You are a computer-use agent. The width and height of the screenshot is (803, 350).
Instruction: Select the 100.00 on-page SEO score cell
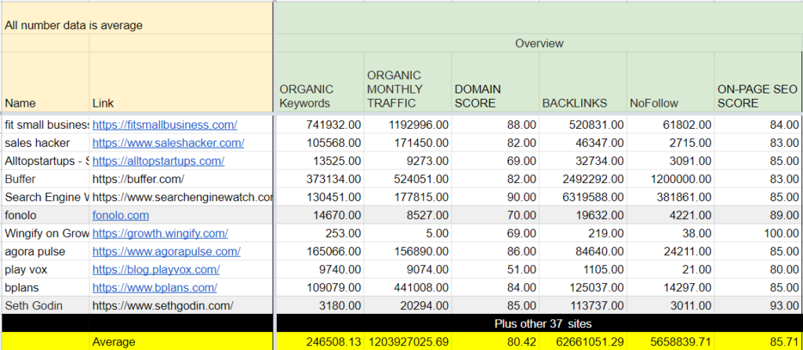pos(758,234)
